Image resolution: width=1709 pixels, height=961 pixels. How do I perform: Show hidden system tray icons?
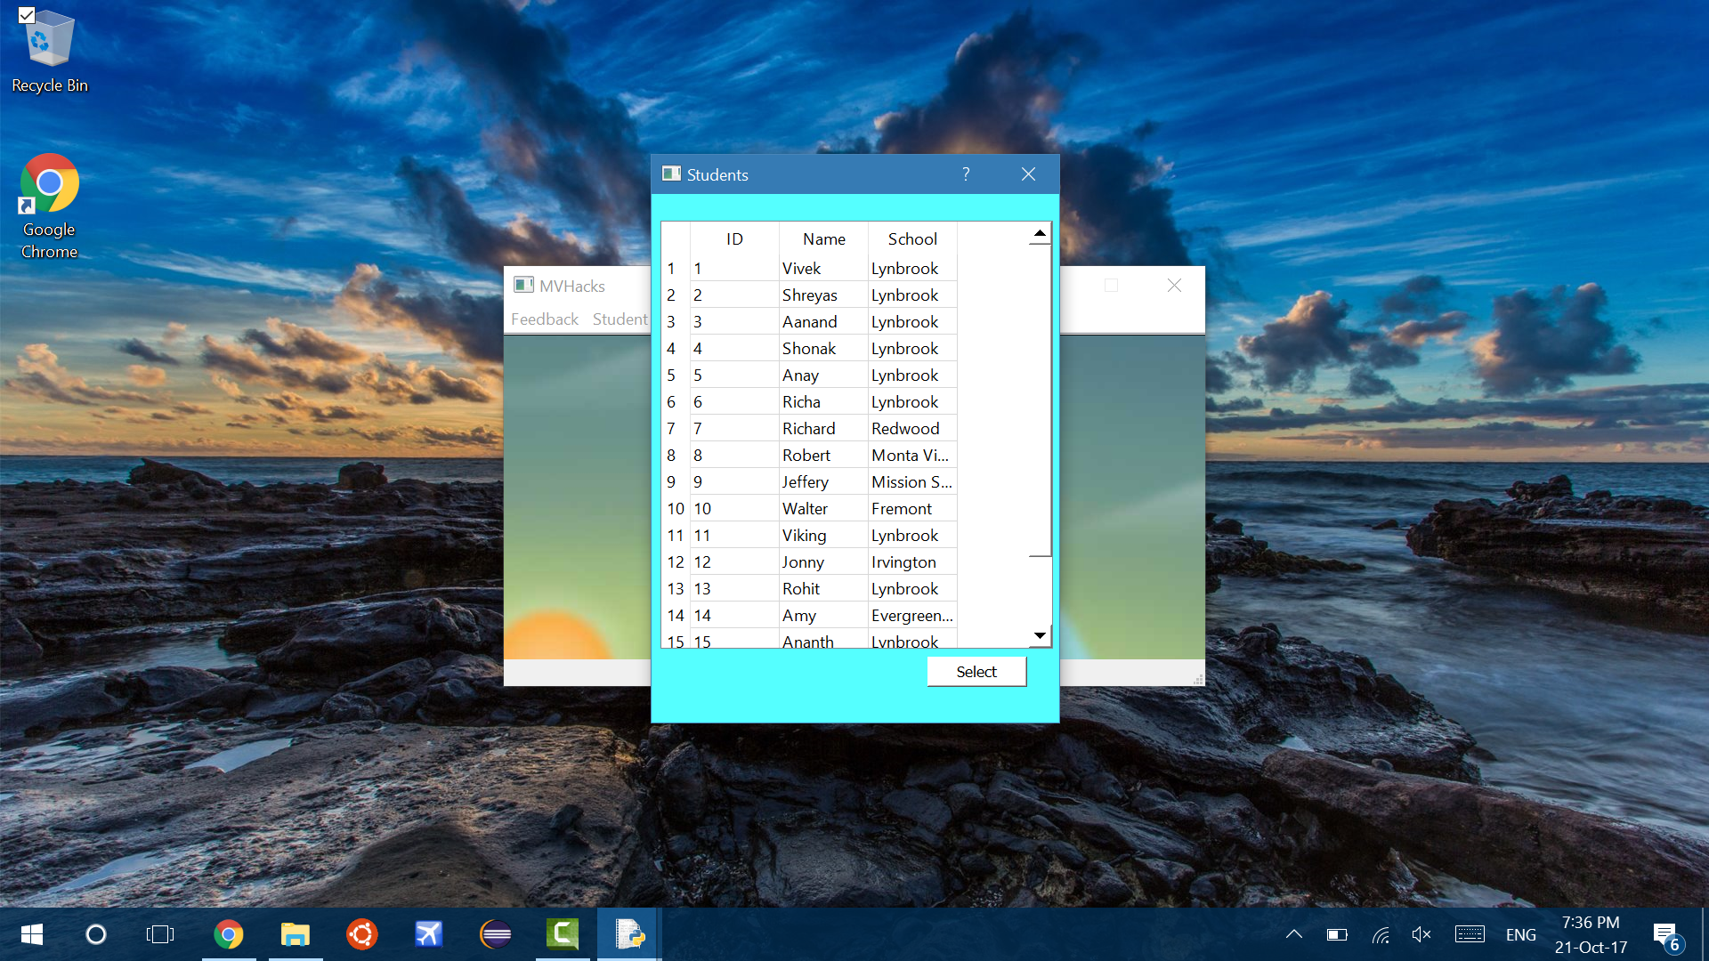[1294, 934]
